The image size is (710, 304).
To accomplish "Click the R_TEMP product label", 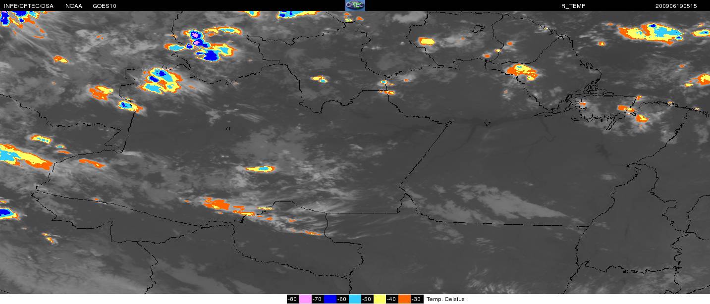I will pos(573,6).
